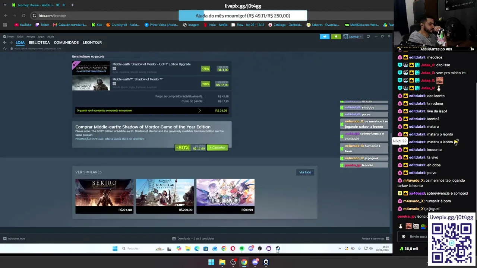Image resolution: width=477 pixels, height=268 pixels.
Task: Open Downloads — 3 de 3 concluídos
Action: click(196, 239)
